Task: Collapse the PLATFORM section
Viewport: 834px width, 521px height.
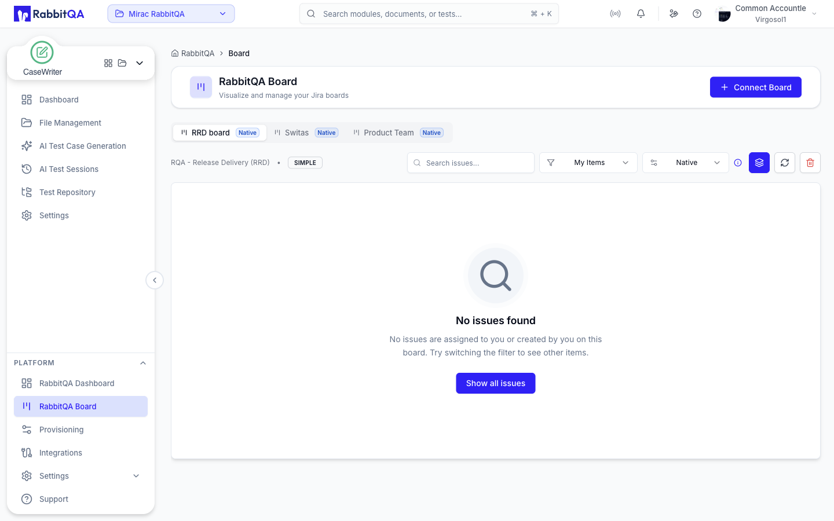Action: coord(143,363)
